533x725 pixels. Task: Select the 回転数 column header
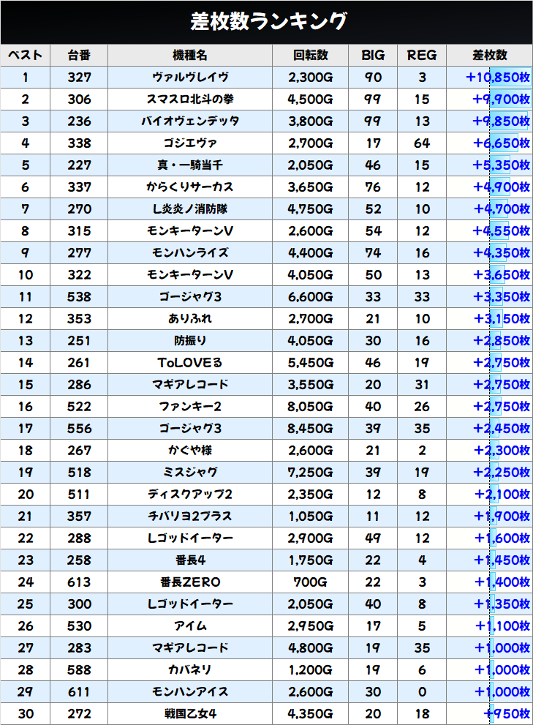tap(310, 55)
